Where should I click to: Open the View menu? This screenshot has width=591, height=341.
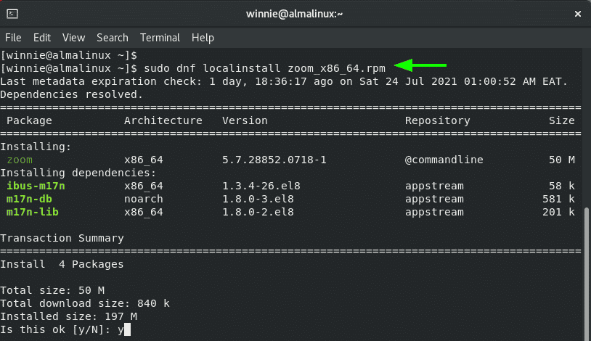[73, 38]
